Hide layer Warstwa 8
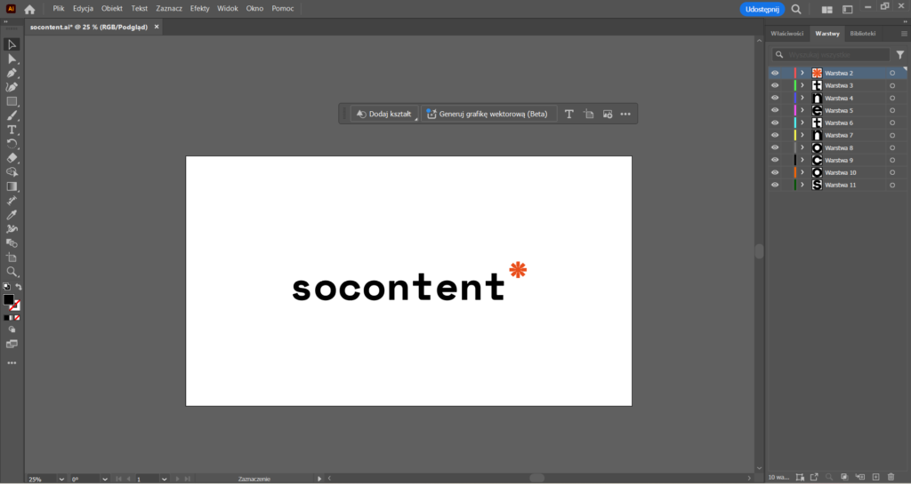The width and height of the screenshot is (911, 484). (x=775, y=147)
